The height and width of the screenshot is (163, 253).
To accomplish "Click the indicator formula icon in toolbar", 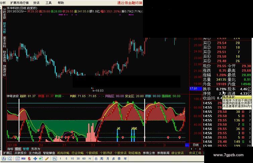I will tap(4, 159).
